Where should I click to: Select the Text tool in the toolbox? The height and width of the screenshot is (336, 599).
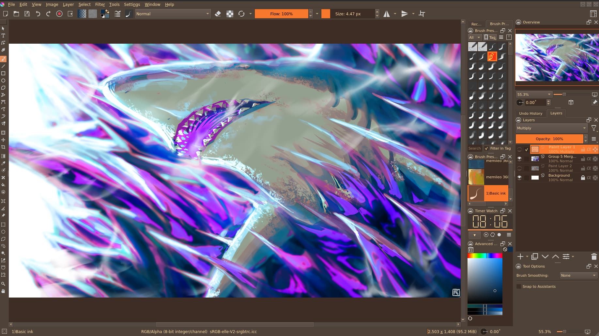(x=3, y=36)
